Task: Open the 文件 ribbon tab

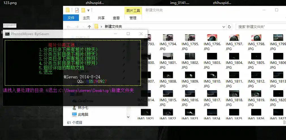Action: coord(71,18)
